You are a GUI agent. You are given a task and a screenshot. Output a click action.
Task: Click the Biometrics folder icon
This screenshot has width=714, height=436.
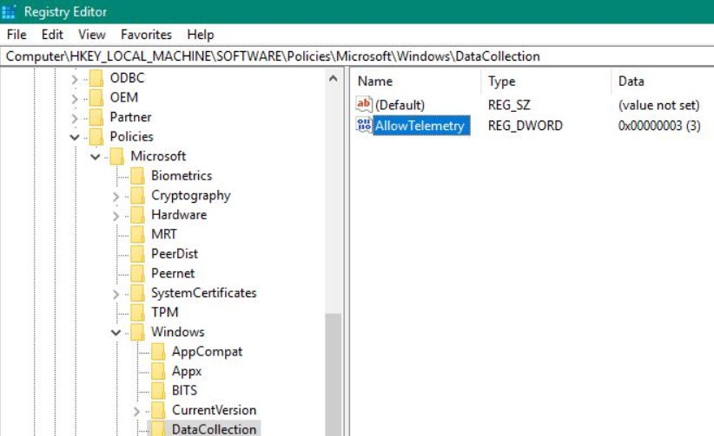[137, 176]
